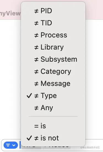Viewport: 103px width, 152px height.
Task: Select ≠ Message filter field
Action: [x=53, y=83]
